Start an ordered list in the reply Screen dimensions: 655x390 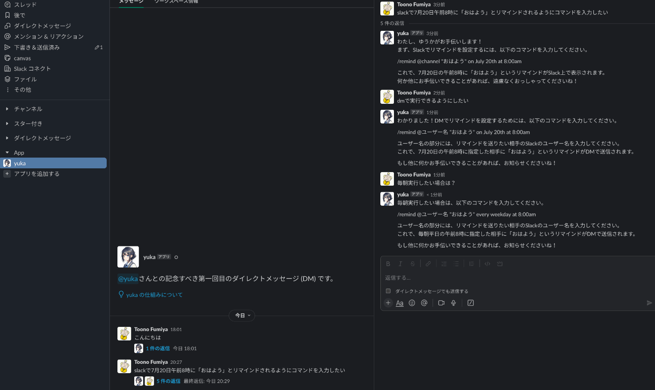[444, 264]
